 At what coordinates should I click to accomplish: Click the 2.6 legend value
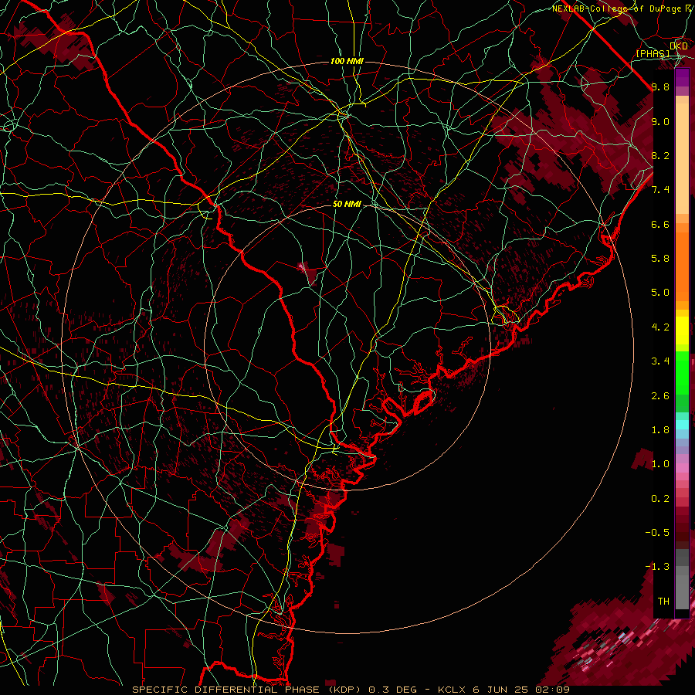click(x=660, y=396)
